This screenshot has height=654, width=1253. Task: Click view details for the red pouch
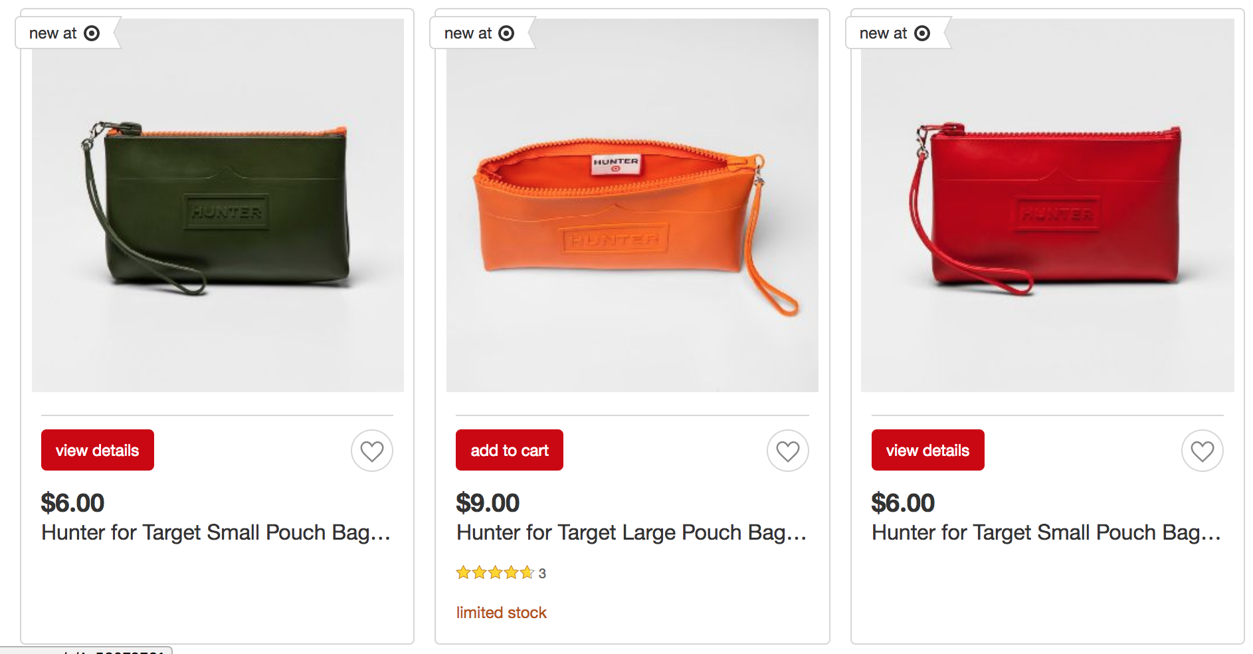[x=928, y=450]
